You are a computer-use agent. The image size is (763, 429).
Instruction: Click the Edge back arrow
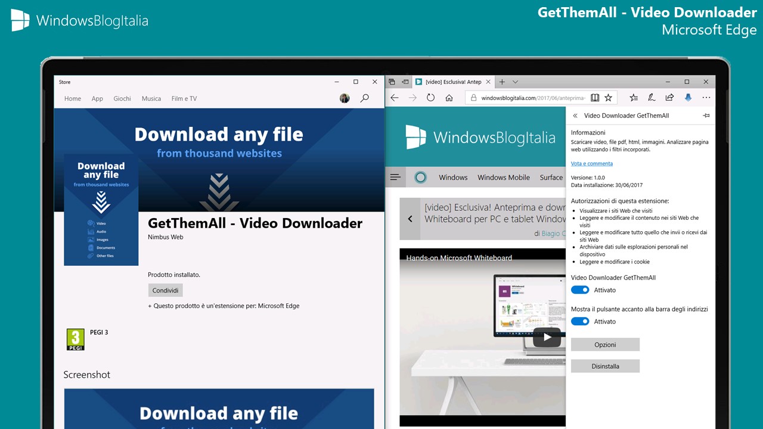pyautogui.click(x=395, y=98)
